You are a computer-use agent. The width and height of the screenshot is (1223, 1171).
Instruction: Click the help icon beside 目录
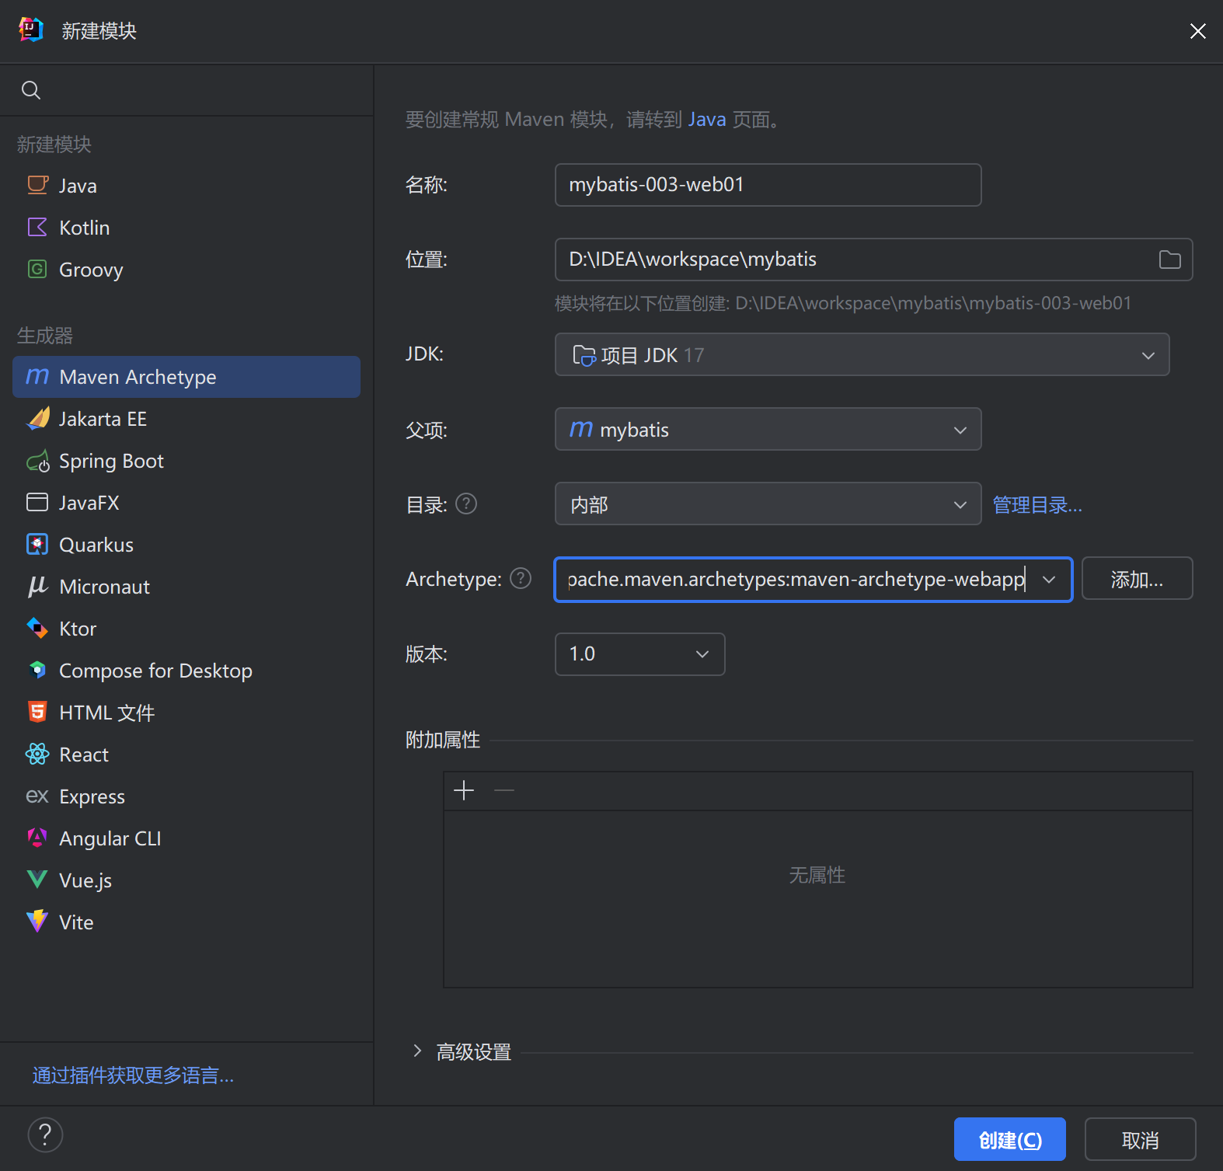coord(466,504)
